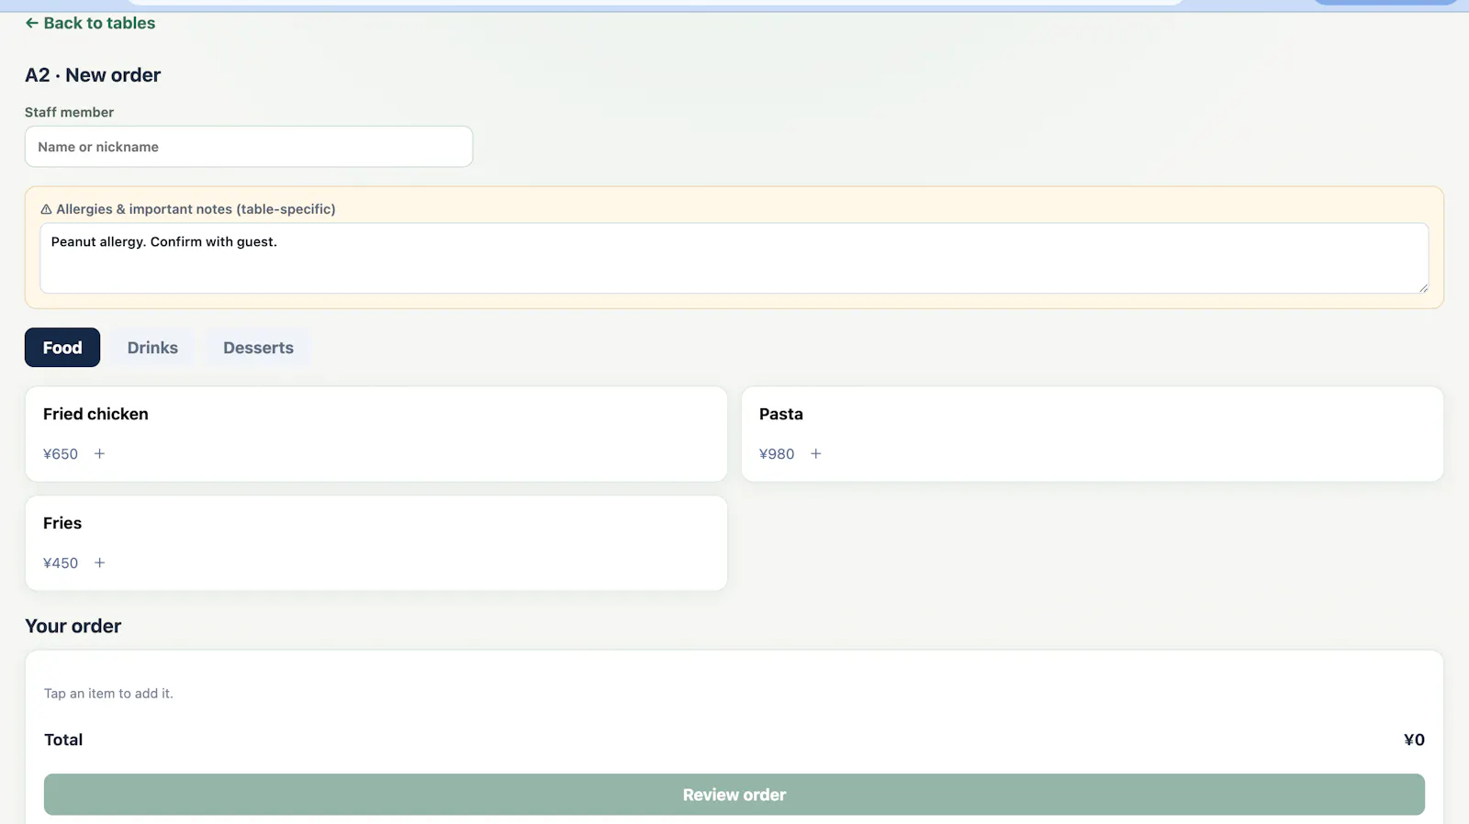
Task: Click the 'Staff member' label
Action: point(70,112)
